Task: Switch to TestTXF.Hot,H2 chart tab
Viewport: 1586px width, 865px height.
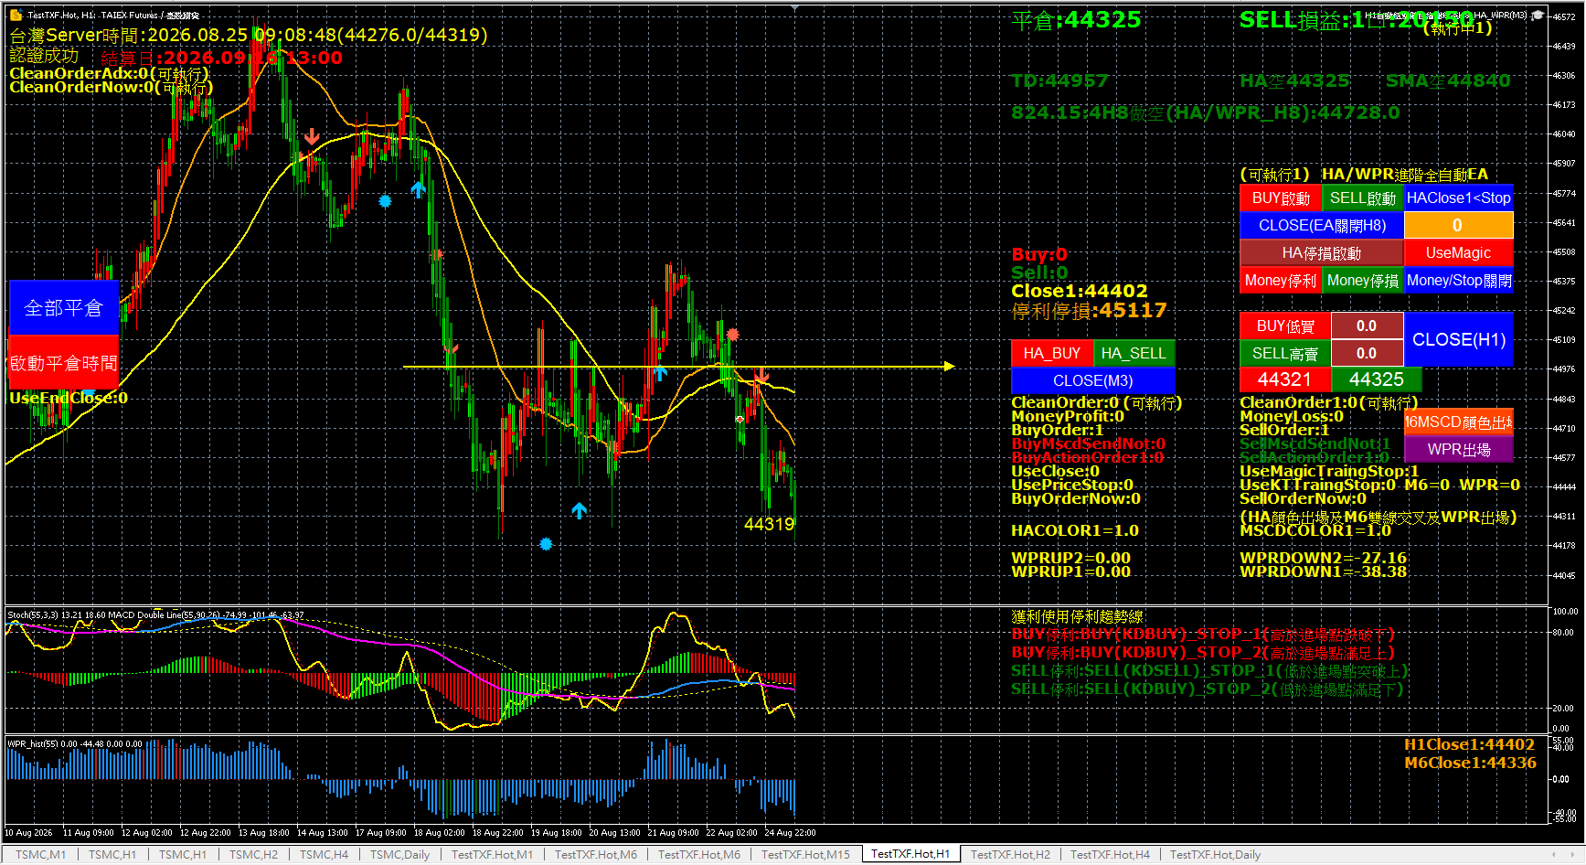Action: click(x=1010, y=855)
